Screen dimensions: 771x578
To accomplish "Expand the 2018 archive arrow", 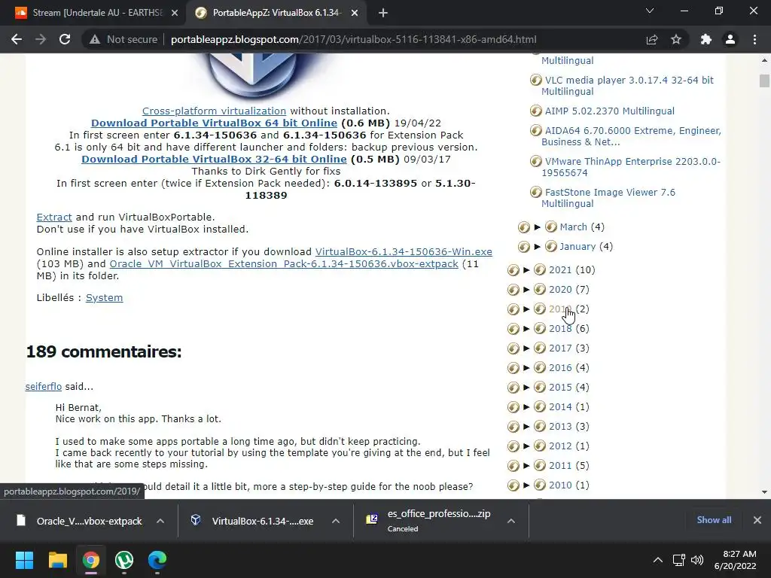I will click(526, 329).
